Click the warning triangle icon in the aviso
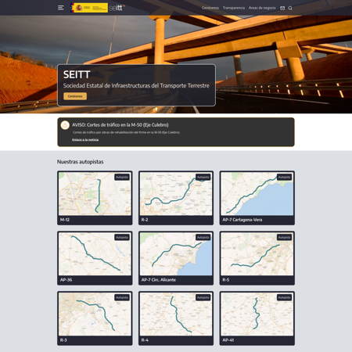352x352 pixels. [65, 125]
